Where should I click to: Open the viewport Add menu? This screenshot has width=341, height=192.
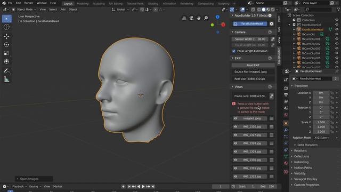[x=63, y=10]
